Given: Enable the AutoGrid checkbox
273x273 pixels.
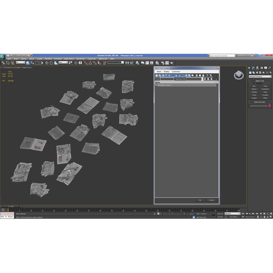Looking at the screenshot, I should tap(254, 83).
